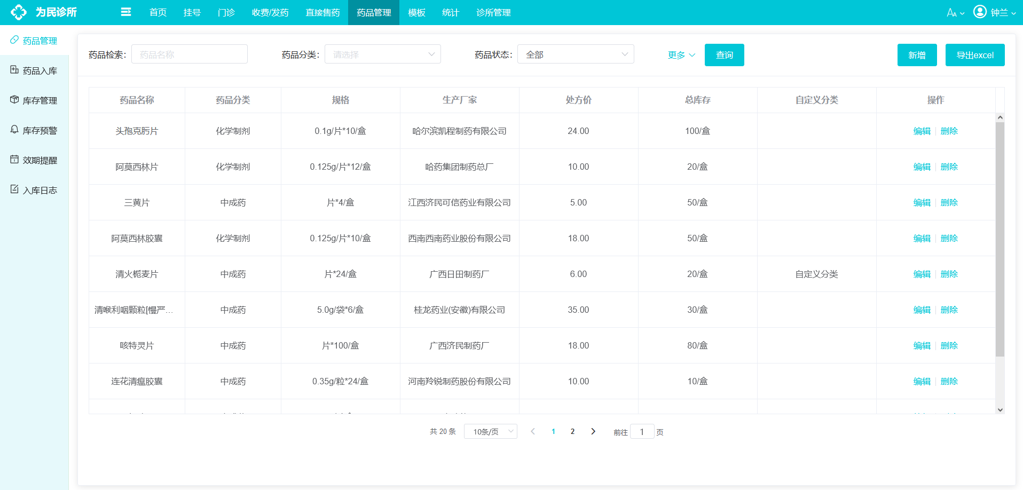Screen dimensions: 1023x490
Task: Go to the previous page arrow
Action: [533, 431]
